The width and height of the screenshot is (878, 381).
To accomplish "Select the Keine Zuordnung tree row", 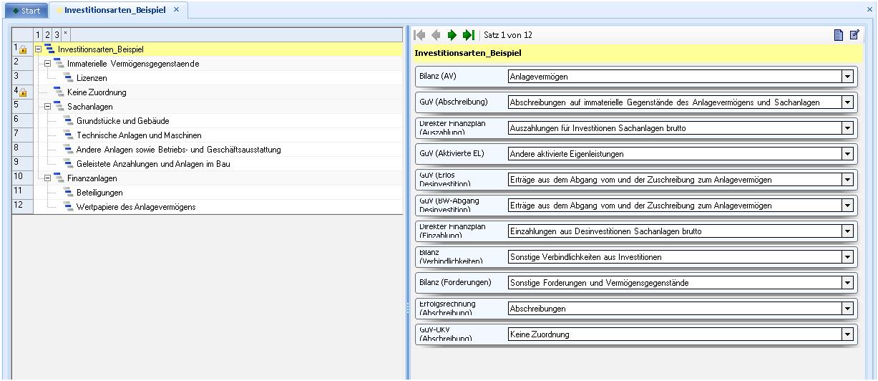I will pos(218,92).
